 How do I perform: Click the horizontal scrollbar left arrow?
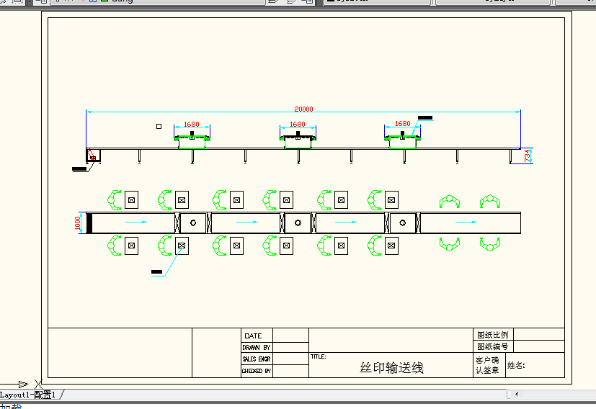pos(517,394)
